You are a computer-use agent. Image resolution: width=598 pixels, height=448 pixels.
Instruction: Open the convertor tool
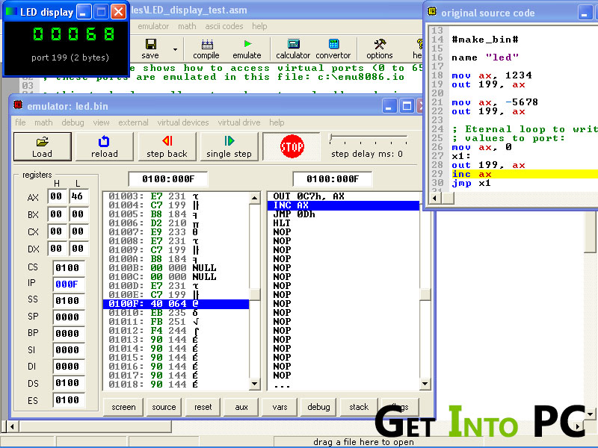tap(333, 49)
